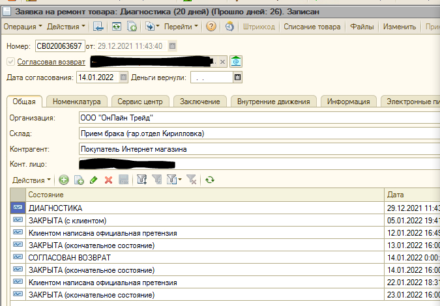Click the question mark help icon

tap(211, 27)
